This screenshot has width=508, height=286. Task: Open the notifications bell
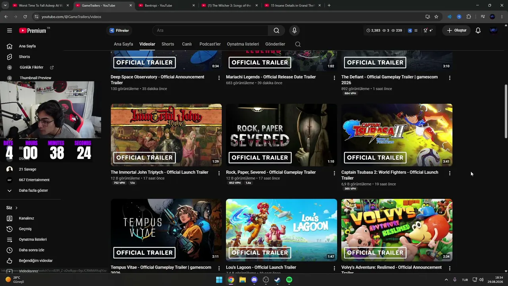(478, 31)
